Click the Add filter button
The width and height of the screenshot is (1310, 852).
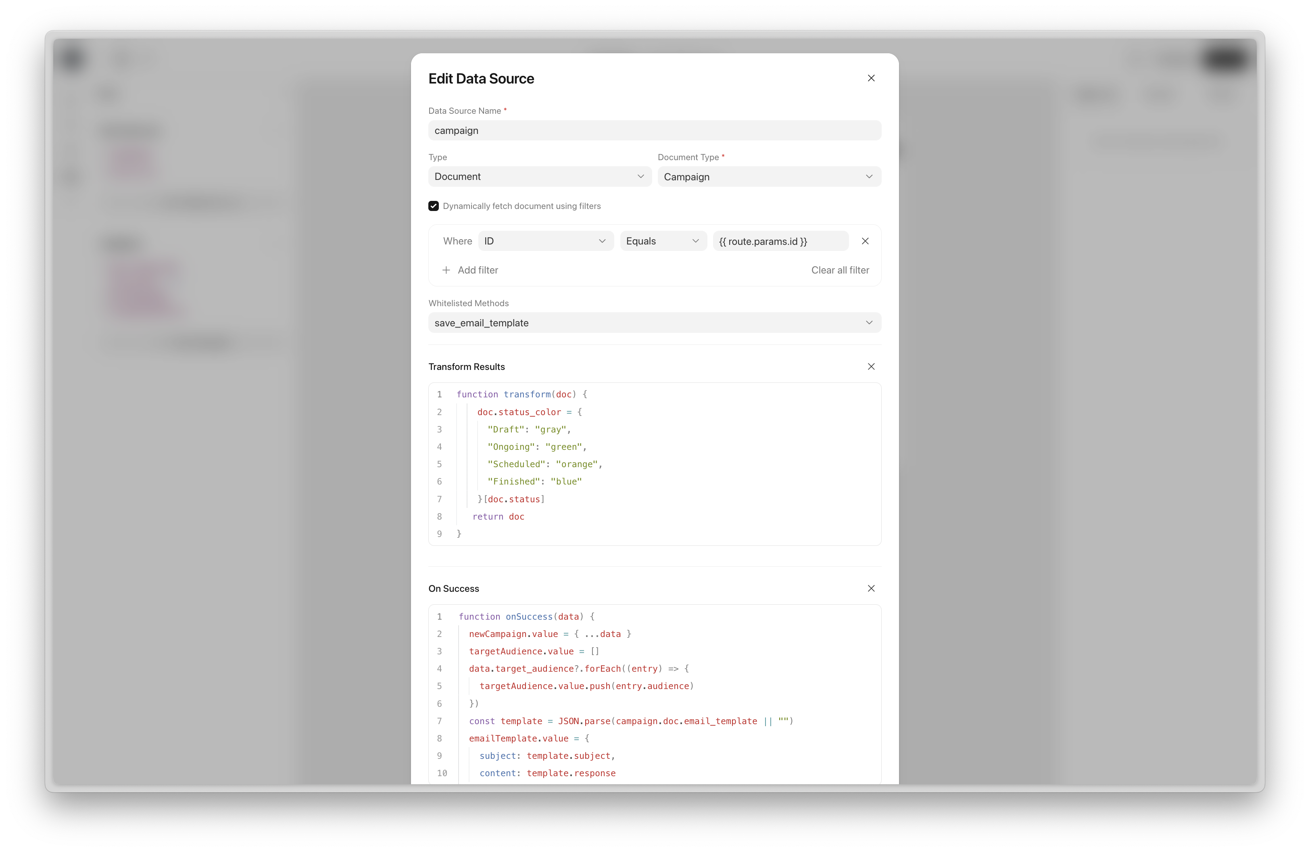477,270
